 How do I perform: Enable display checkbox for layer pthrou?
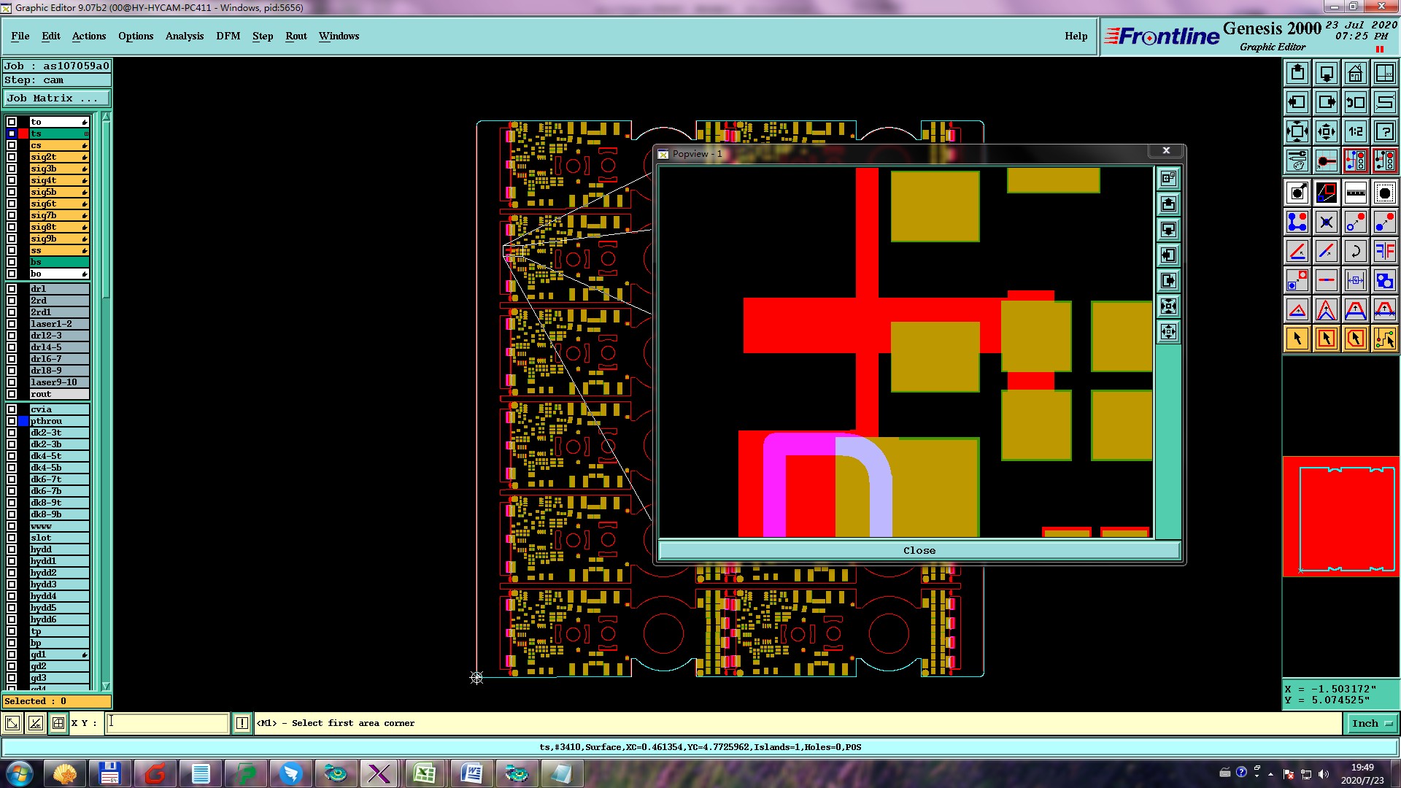click(x=12, y=421)
